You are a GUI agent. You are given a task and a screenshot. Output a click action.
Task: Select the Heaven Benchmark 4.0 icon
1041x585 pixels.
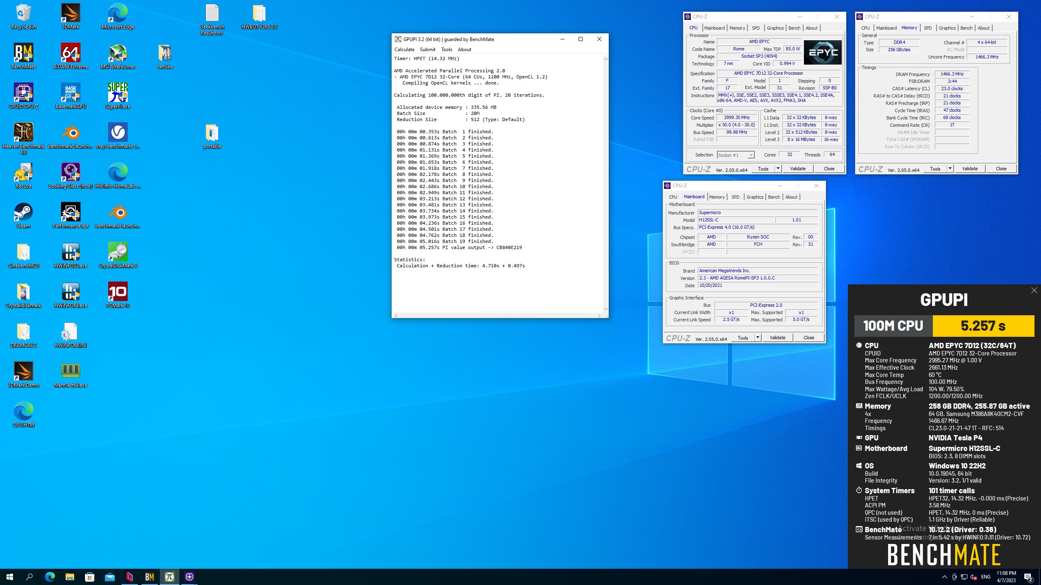(24, 139)
